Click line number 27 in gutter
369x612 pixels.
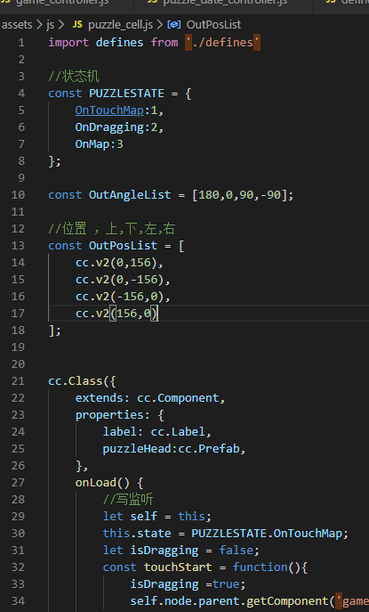point(18,483)
